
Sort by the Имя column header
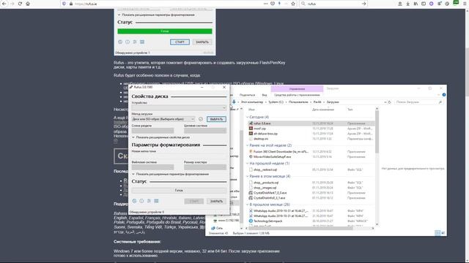click(251, 110)
